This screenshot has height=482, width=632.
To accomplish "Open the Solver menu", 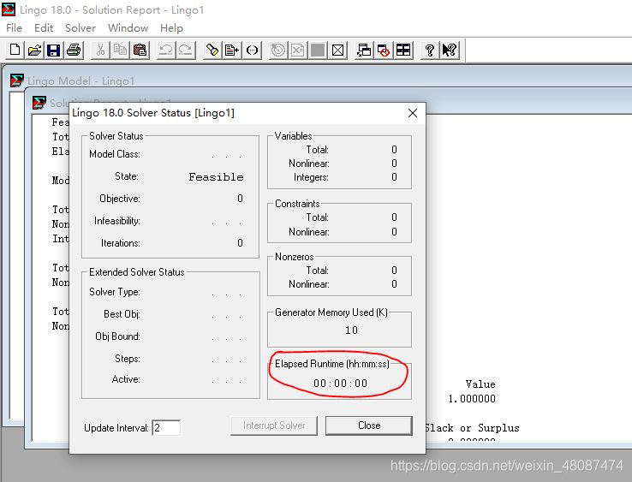I will point(80,27).
